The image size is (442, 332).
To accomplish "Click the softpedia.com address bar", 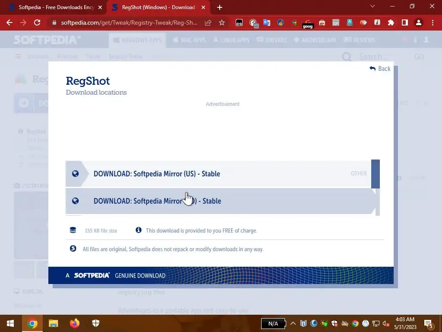I will click(129, 22).
